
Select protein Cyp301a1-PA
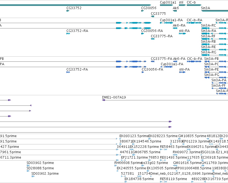coord(167,67)
